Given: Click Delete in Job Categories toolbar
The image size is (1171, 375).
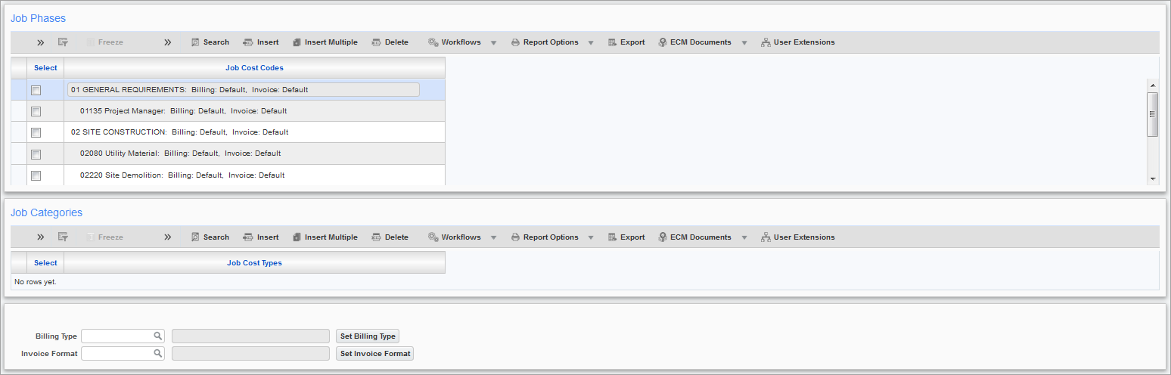Looking at the screenshot, I should 390,237.
